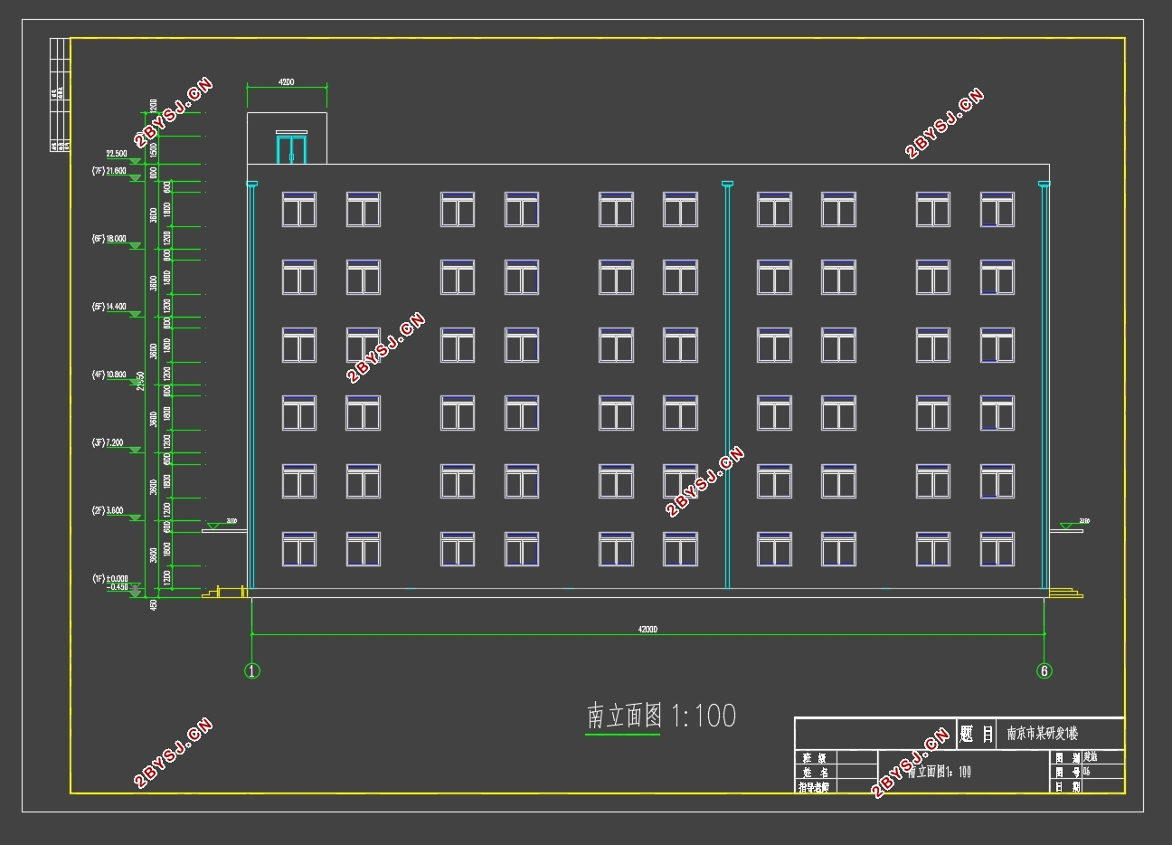Viewport: 1172px width, 845px height.
Task: Select the (4F) 10.800 elevation label
Action: (x=109, y=375)
